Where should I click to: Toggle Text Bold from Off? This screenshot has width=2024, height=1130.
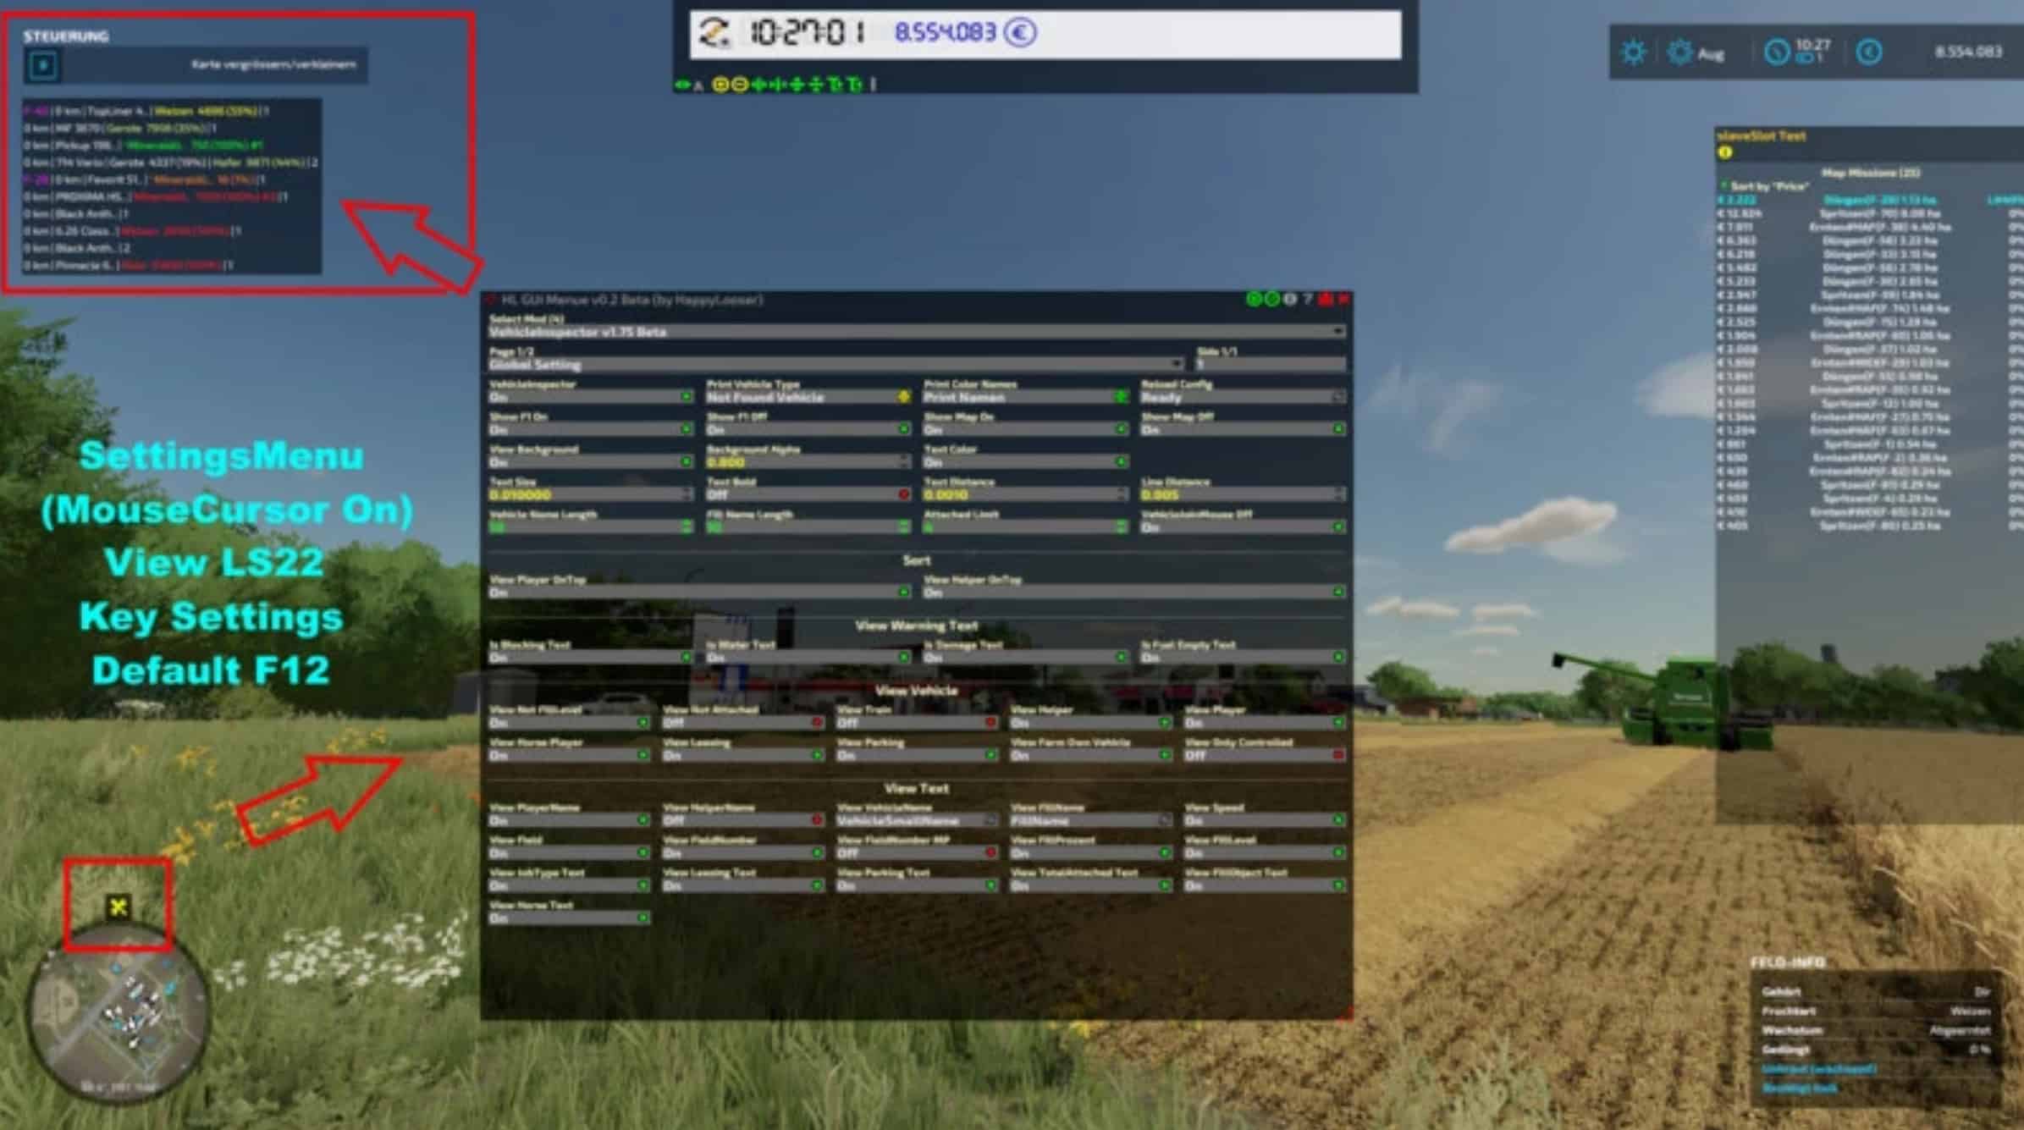[903, 494]
